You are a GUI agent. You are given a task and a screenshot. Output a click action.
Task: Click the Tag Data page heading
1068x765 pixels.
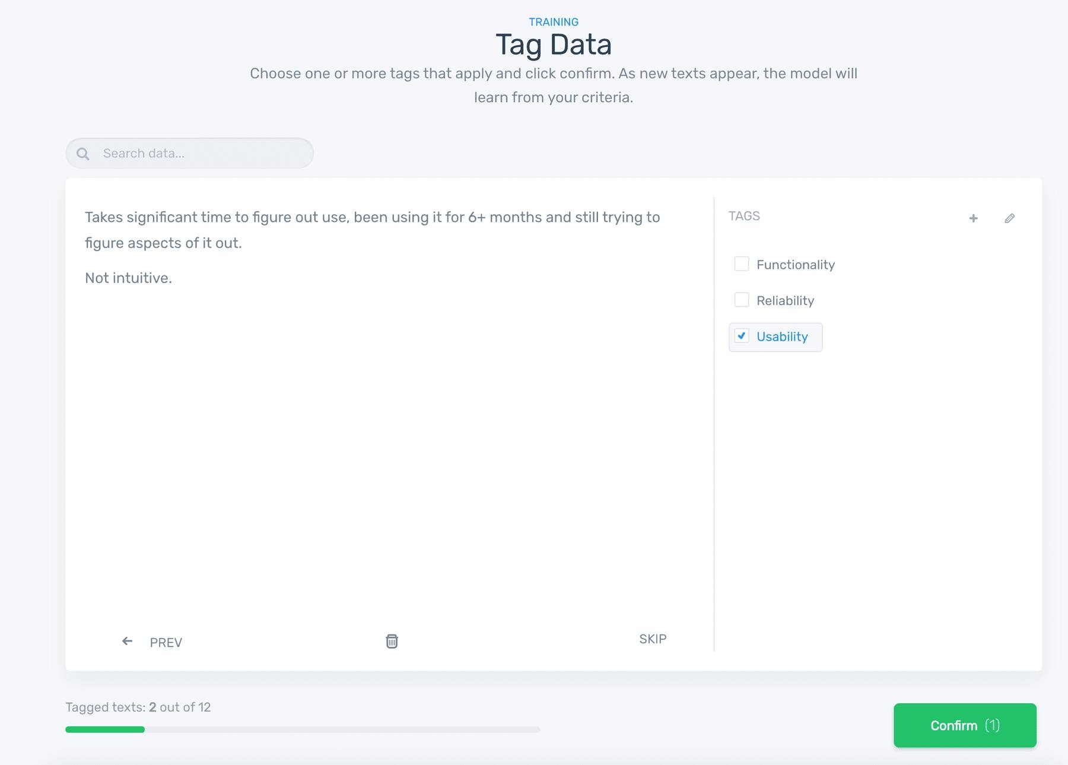(x=554, y=45)
